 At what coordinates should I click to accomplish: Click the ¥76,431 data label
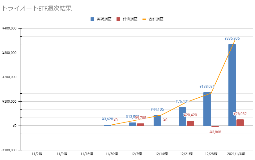pyautogui.click(x=182, y=101)
